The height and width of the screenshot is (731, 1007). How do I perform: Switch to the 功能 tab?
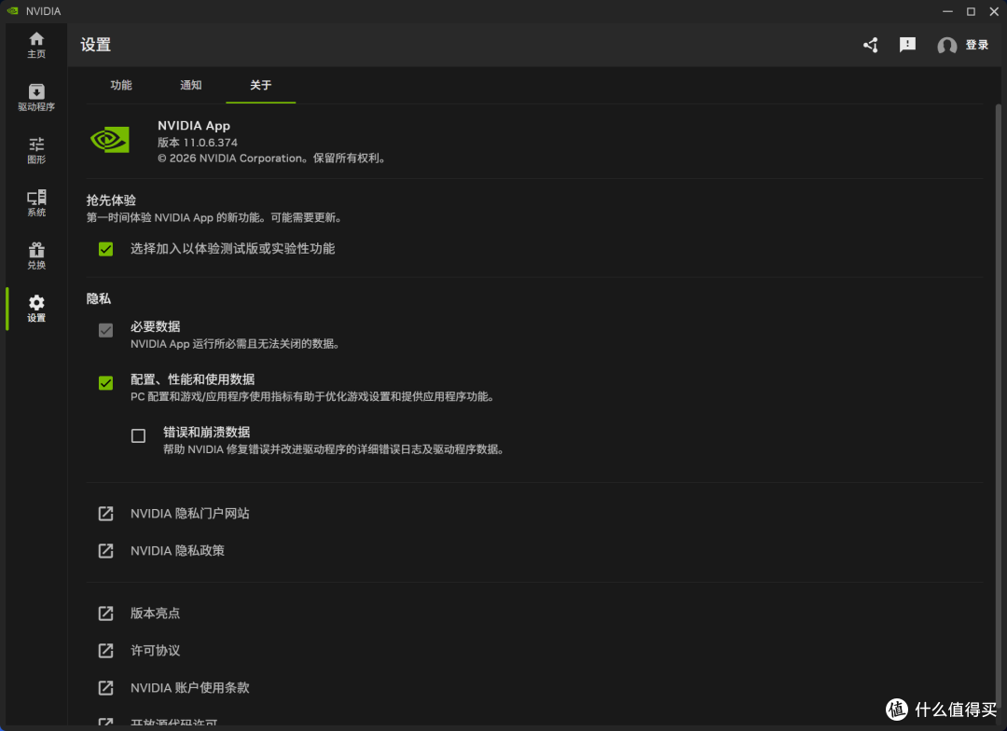tap(121, 86)
